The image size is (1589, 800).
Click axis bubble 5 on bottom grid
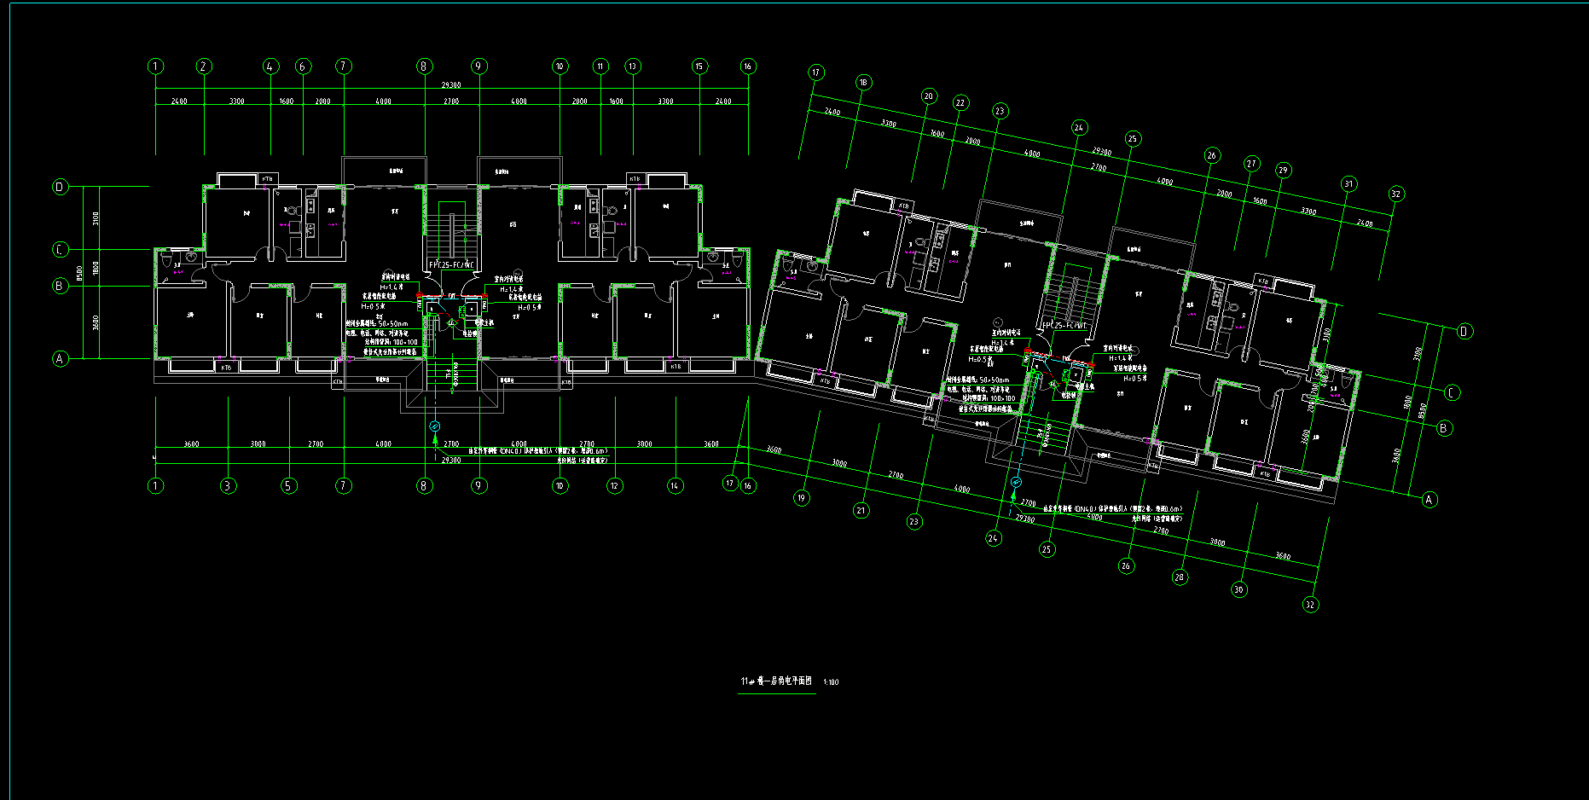coord(288,486)
